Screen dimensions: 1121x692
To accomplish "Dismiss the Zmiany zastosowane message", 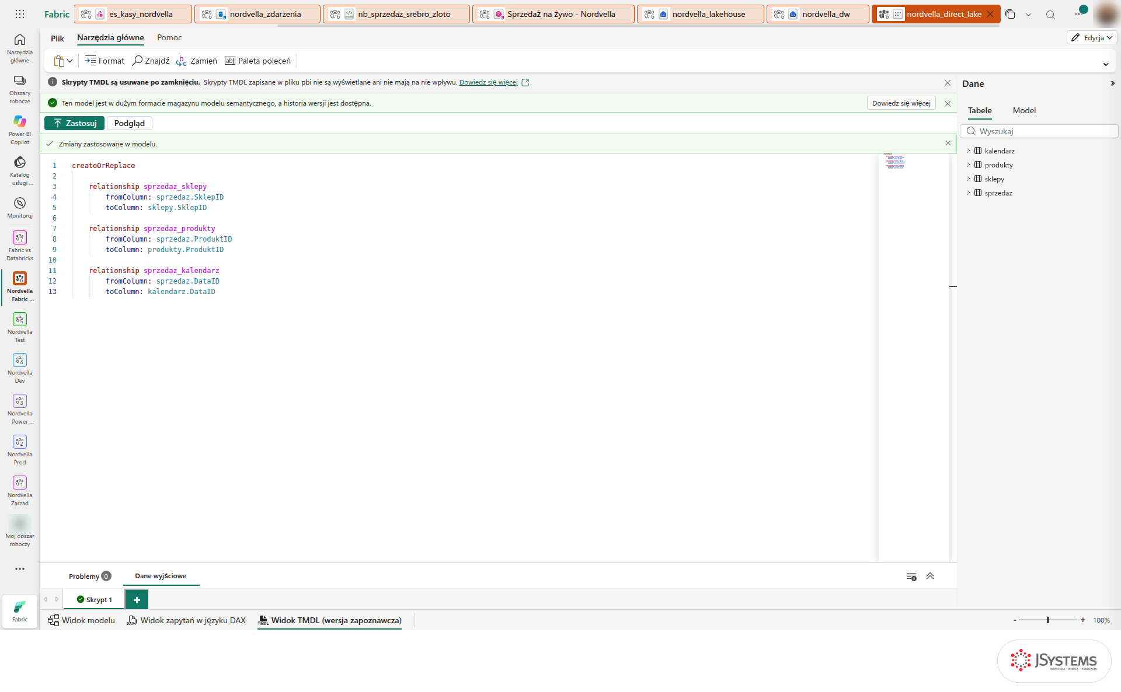I will [948, 143].
